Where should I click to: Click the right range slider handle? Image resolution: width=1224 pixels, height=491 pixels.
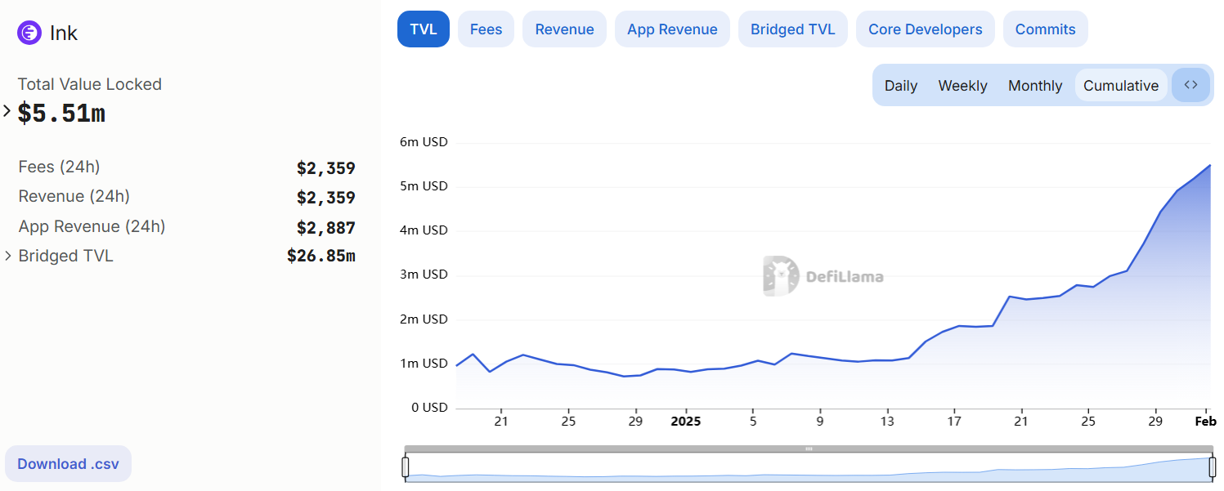1212,466
